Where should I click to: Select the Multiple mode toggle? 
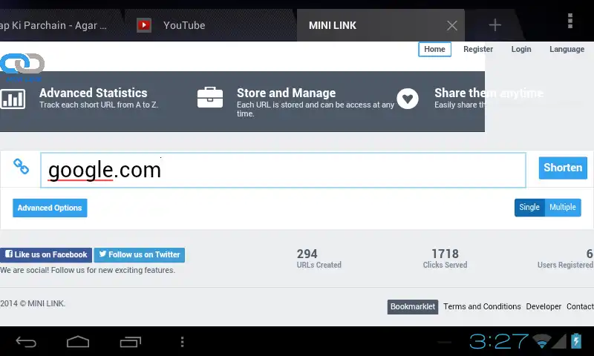[x=563, y=208]
